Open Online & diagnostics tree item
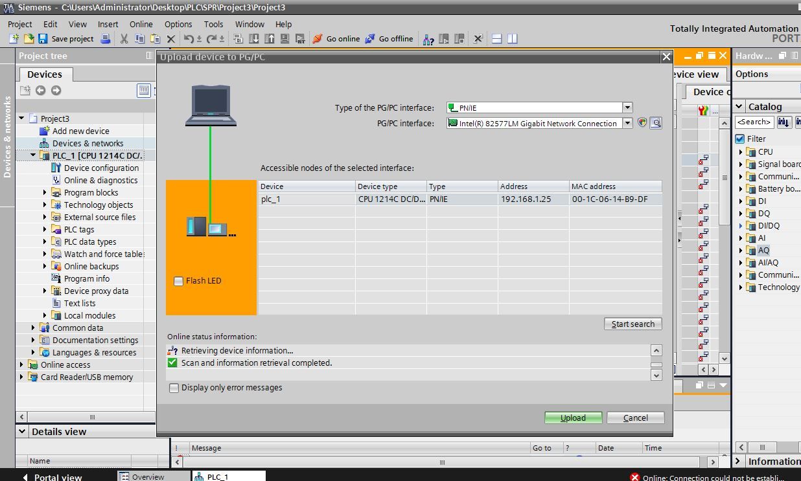Viewport: 801px width, 481px height. (100, 180)
